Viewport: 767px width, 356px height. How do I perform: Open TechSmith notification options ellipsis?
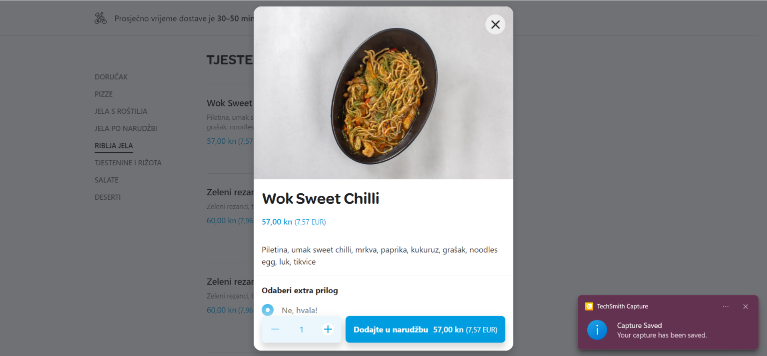click(x=726, y=307)
